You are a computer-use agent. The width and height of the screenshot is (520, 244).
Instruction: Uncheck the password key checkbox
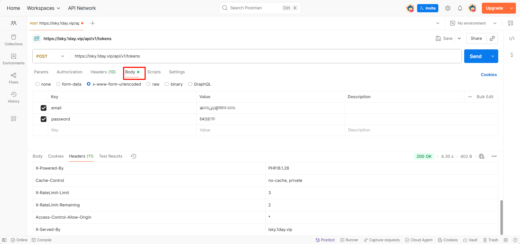coord(44,119)
